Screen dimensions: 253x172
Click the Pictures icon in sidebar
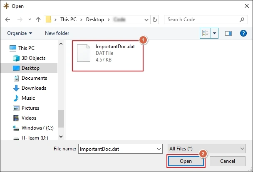coord(16,108)
